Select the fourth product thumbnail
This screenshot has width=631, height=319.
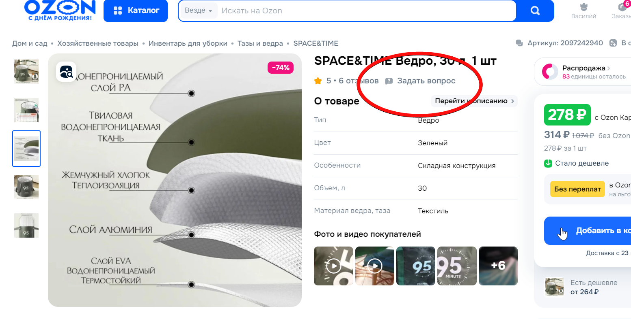tap(26, 187)
